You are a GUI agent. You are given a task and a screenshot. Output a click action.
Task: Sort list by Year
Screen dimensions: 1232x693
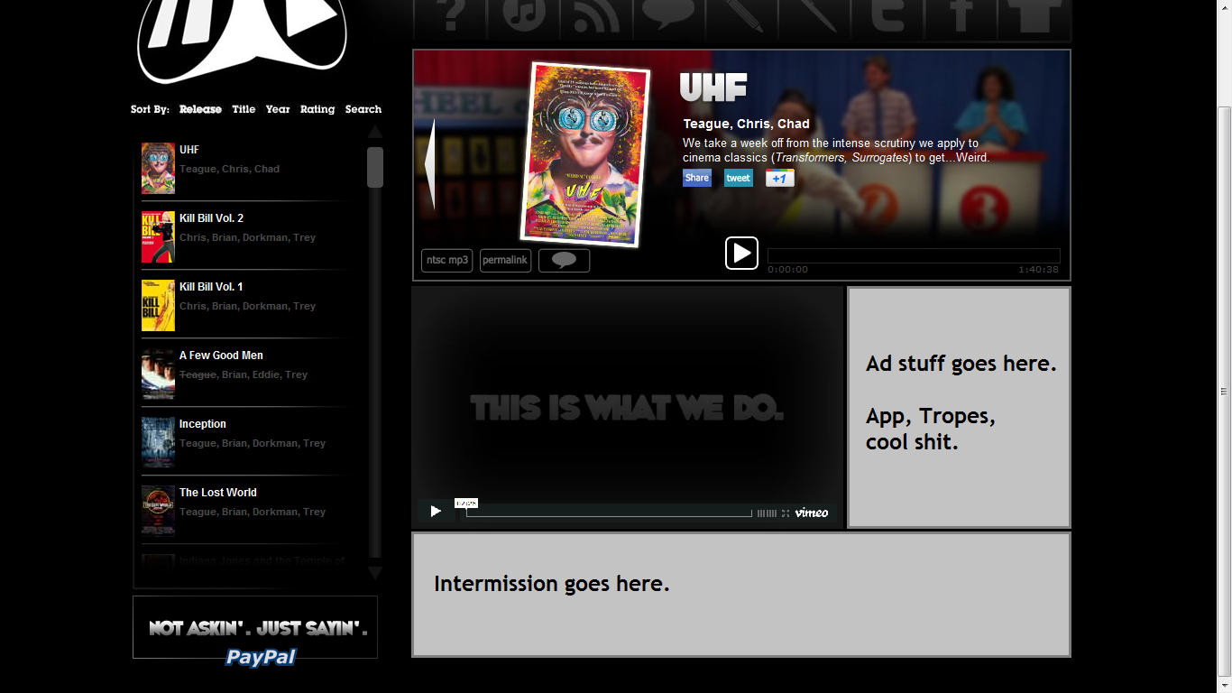(278, 109)
